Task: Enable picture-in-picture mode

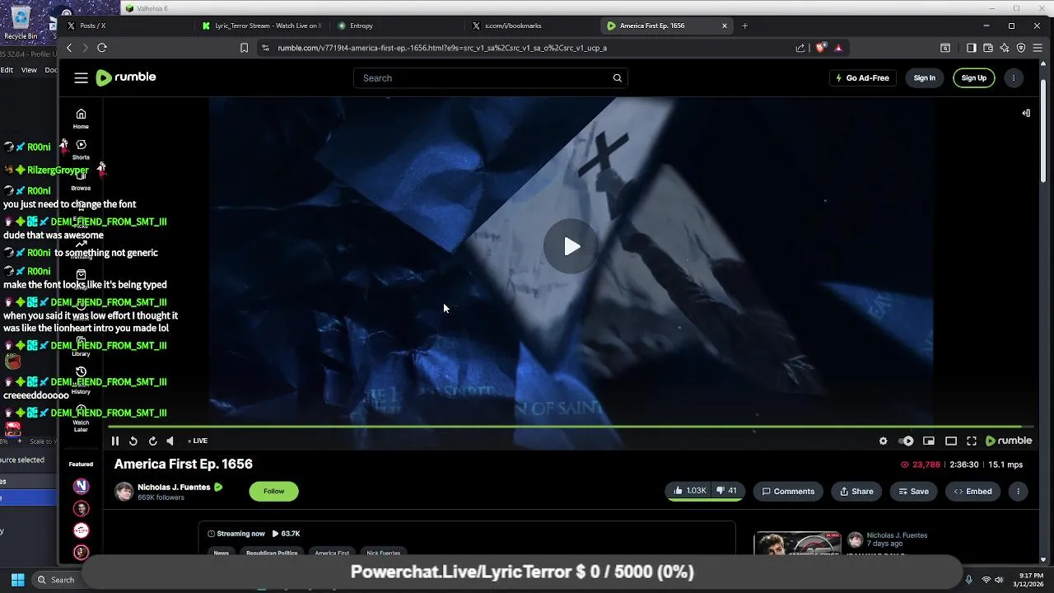Action: point(929,441)
